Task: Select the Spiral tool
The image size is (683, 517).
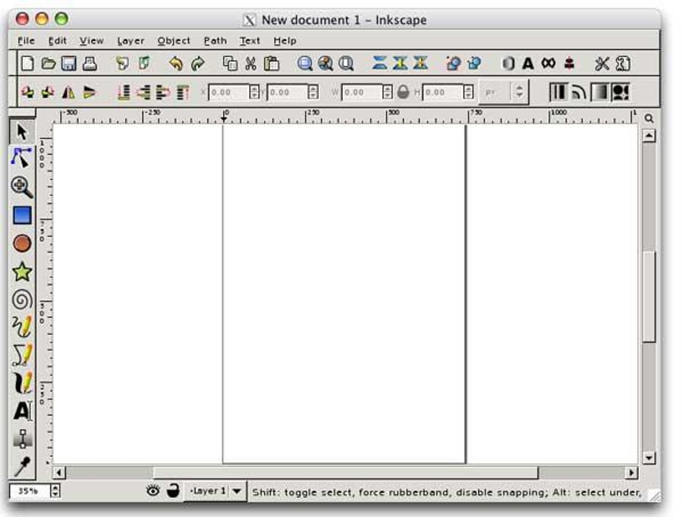Action: 22,299
